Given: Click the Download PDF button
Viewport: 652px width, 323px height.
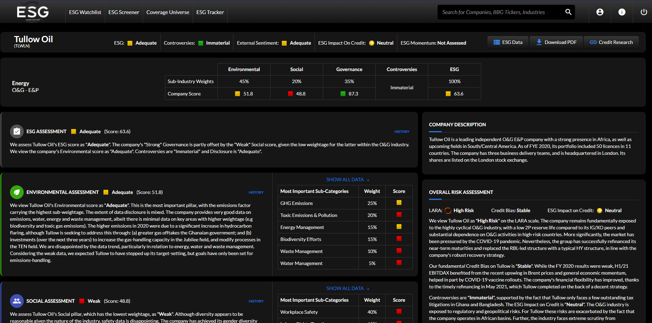Looking at the screenshot, I should (x=556, y=42).
